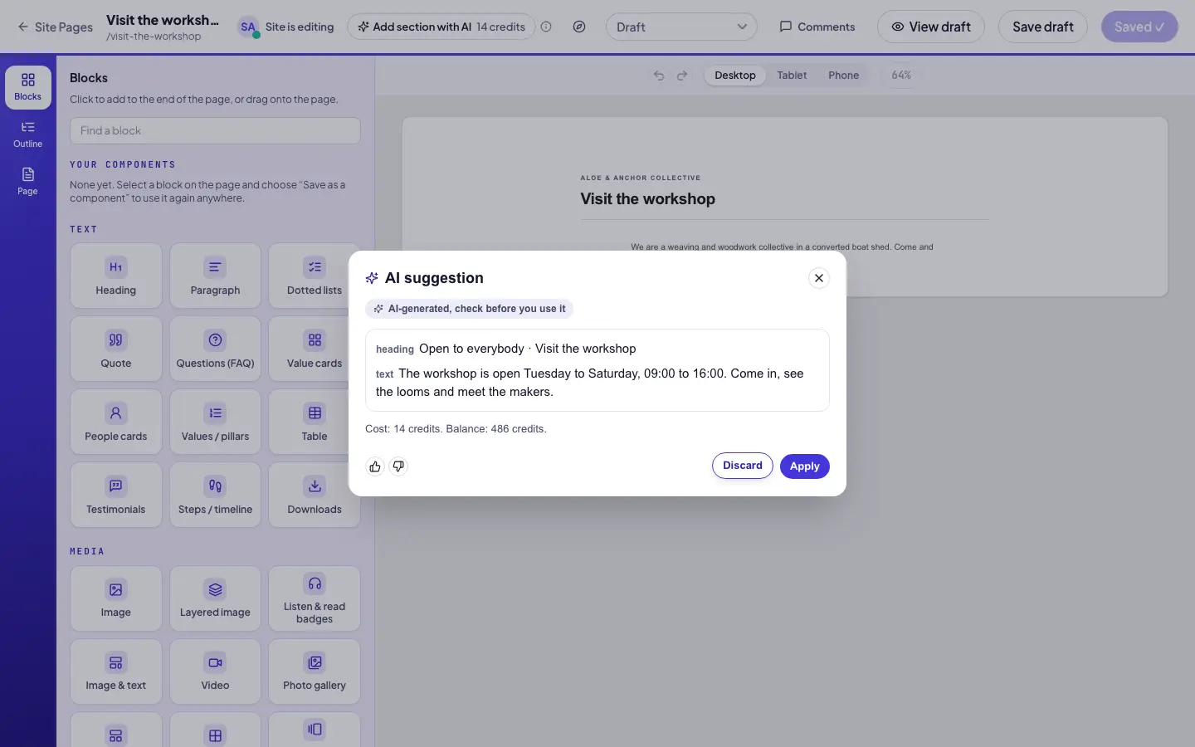Add a Questions (FAQ) block
This screenshot has width=1195, height=747.
(215, 349)
